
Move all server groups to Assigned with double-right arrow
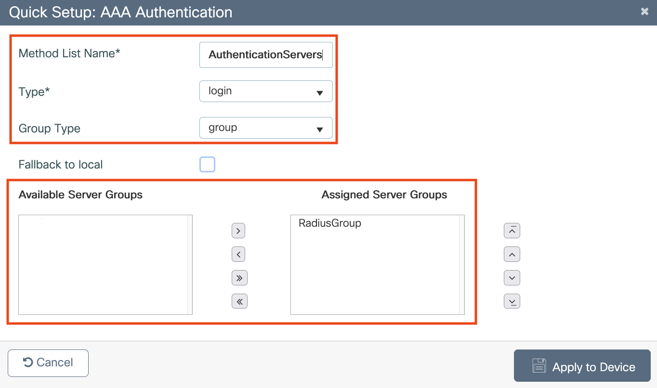pyautogui.click(x=239, y=278)
